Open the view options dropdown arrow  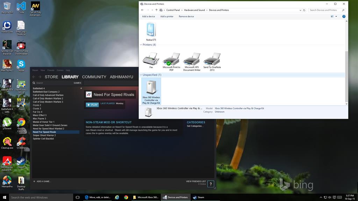tap(336, 16)
